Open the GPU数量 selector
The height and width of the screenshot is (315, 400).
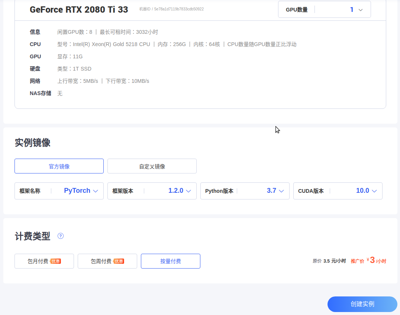[x=324, y=9]
